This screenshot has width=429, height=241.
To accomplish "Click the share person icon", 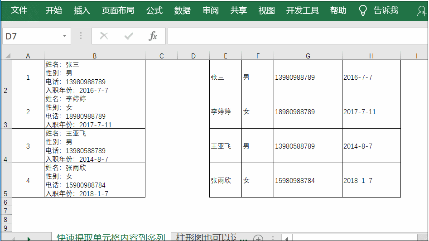I will [422, 11].
